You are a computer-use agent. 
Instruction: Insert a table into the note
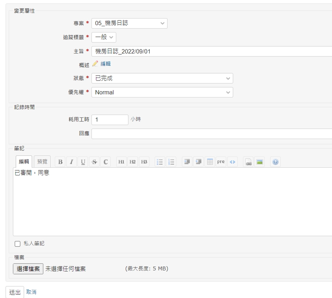pyautogui.click(x=210, y=162)
